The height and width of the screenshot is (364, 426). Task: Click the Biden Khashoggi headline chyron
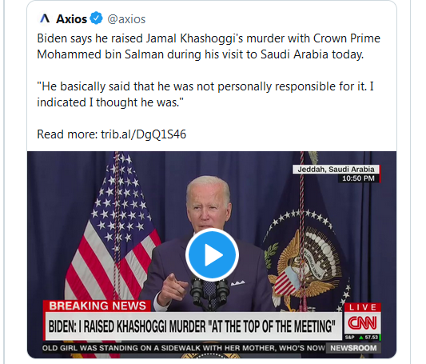[x=193, y=326]
